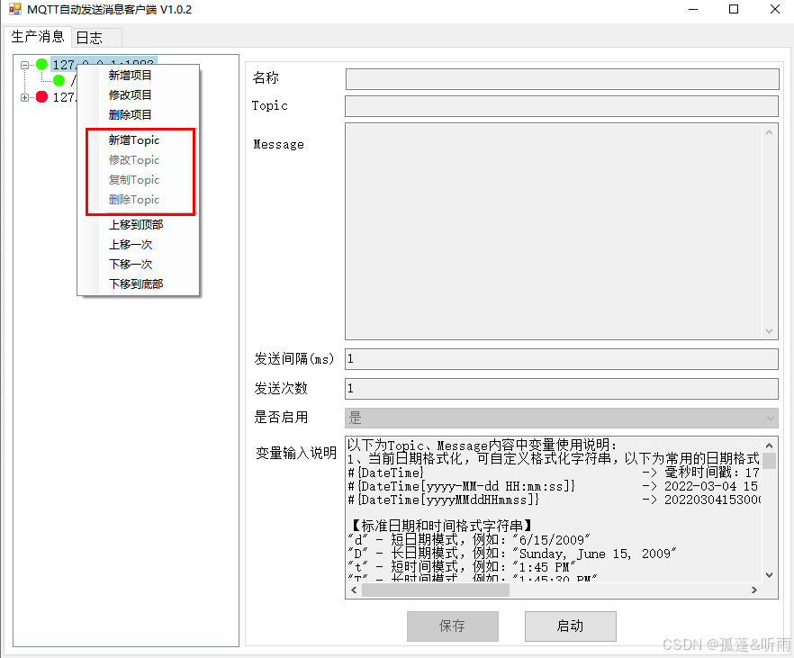
Task: Click the 变量输入说明 horizontal scroll-left arrow
Action: coord(354,590)
